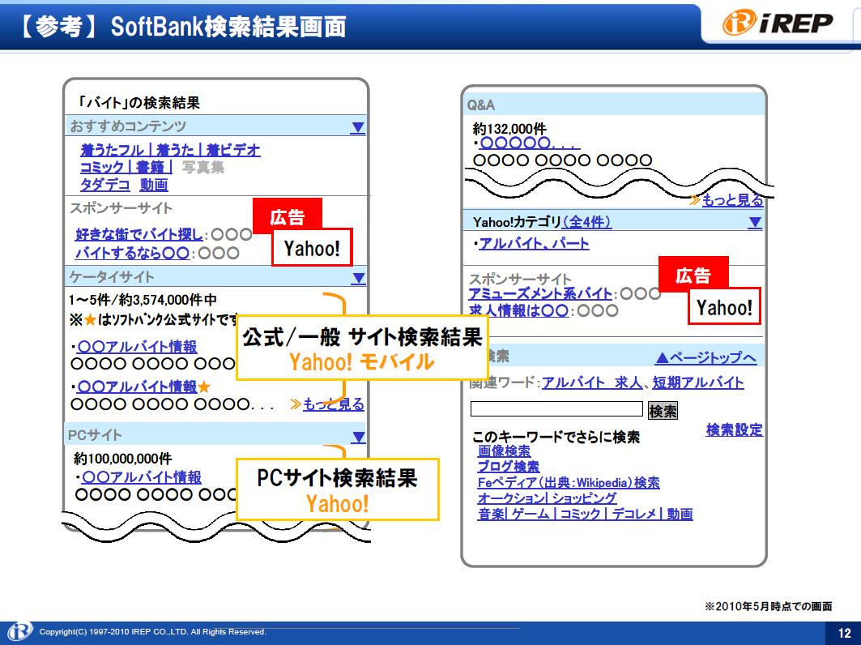Open デコレメ link
This screenshot has height=645, width=861.
pyautogui.click(x=634, y=515)
